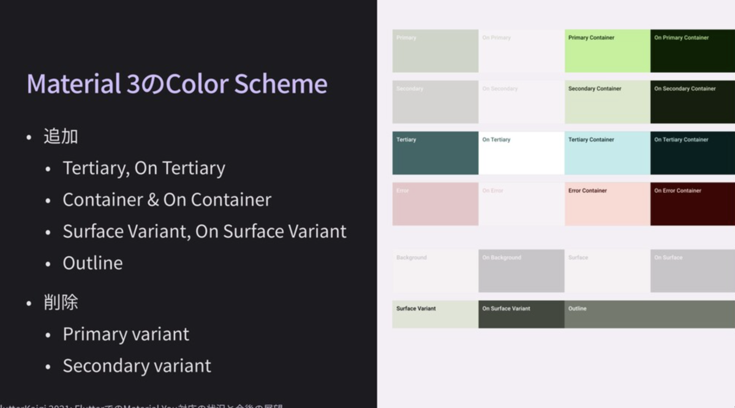Select the On Primary Container swatch
Viewport: 735px width, 408px height.
[x=693, y=51]
